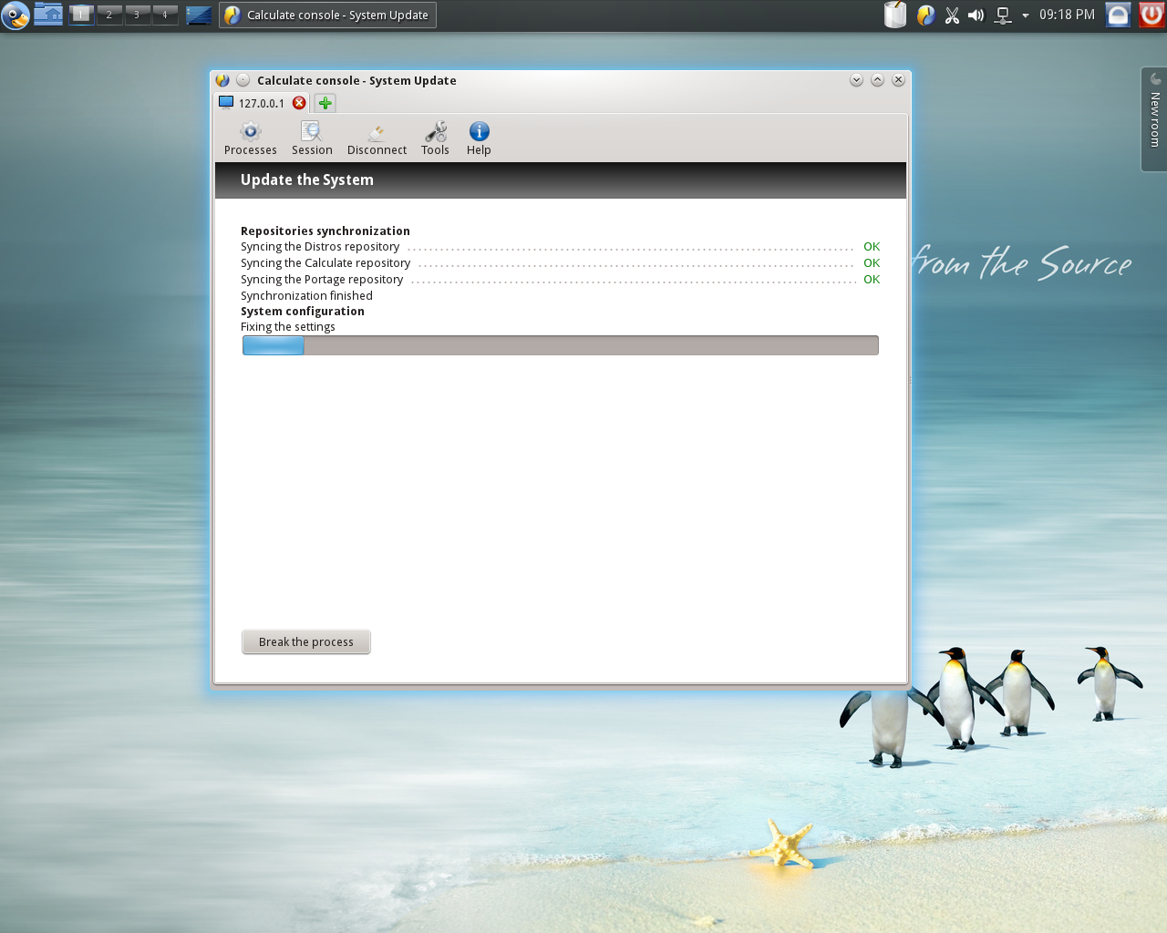
Task: Open the home folder from the panel
Action: [x=48, y=15]
